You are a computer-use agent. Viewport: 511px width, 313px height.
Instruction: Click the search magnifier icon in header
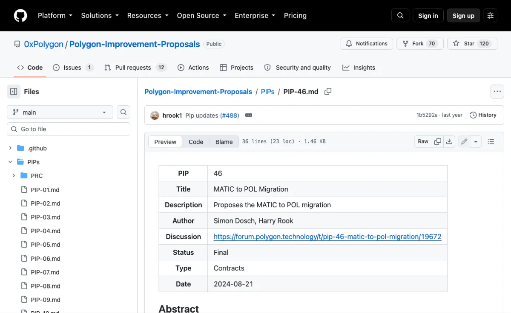(x=400, y=16)
